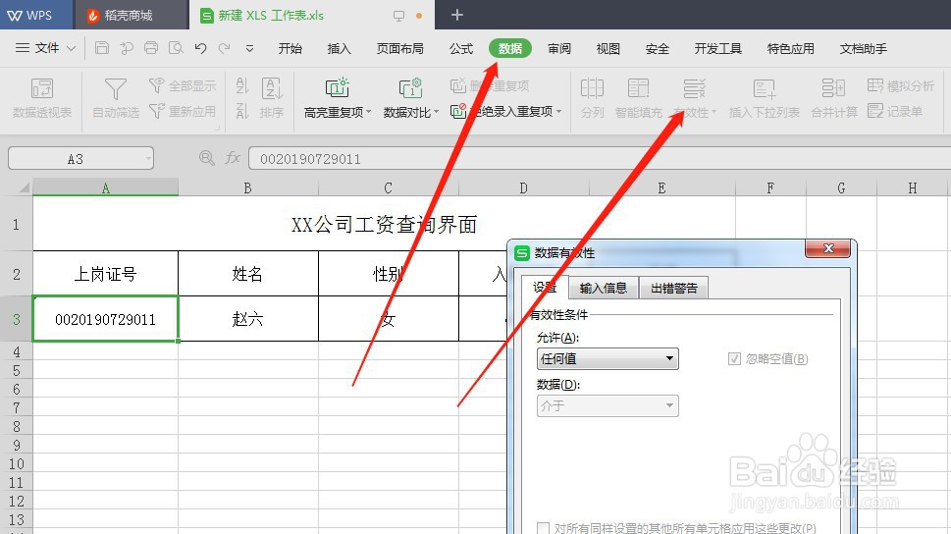This screenshot has height=534, width=951.
Task: Switch to the 文档助手 ribbon tab
Action: coord(863,48)
